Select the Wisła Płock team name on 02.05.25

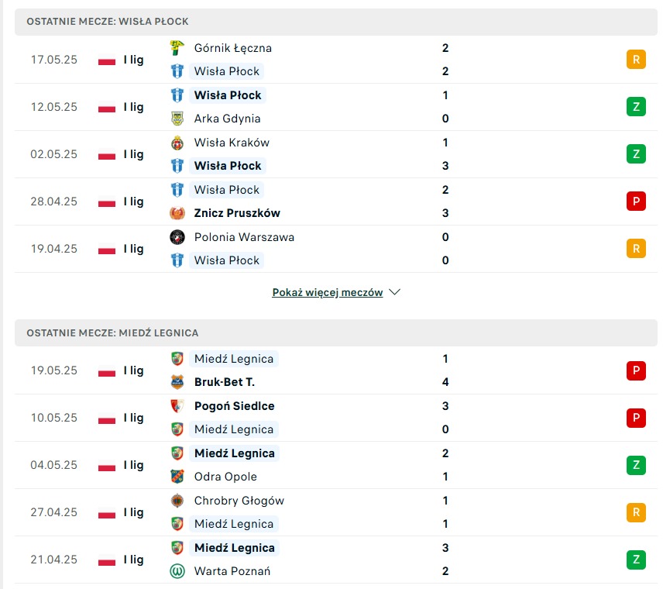228,166
